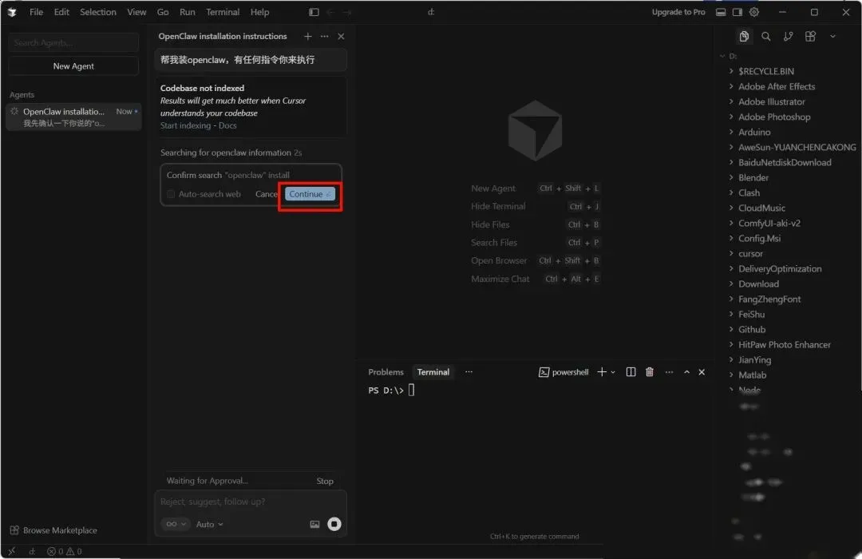
Task: Open the Extensions icon in sidebar
Action: point(810,36)
